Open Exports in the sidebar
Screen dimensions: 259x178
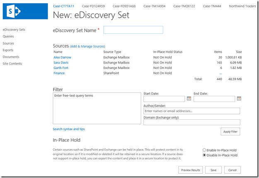tap(8, 50)
